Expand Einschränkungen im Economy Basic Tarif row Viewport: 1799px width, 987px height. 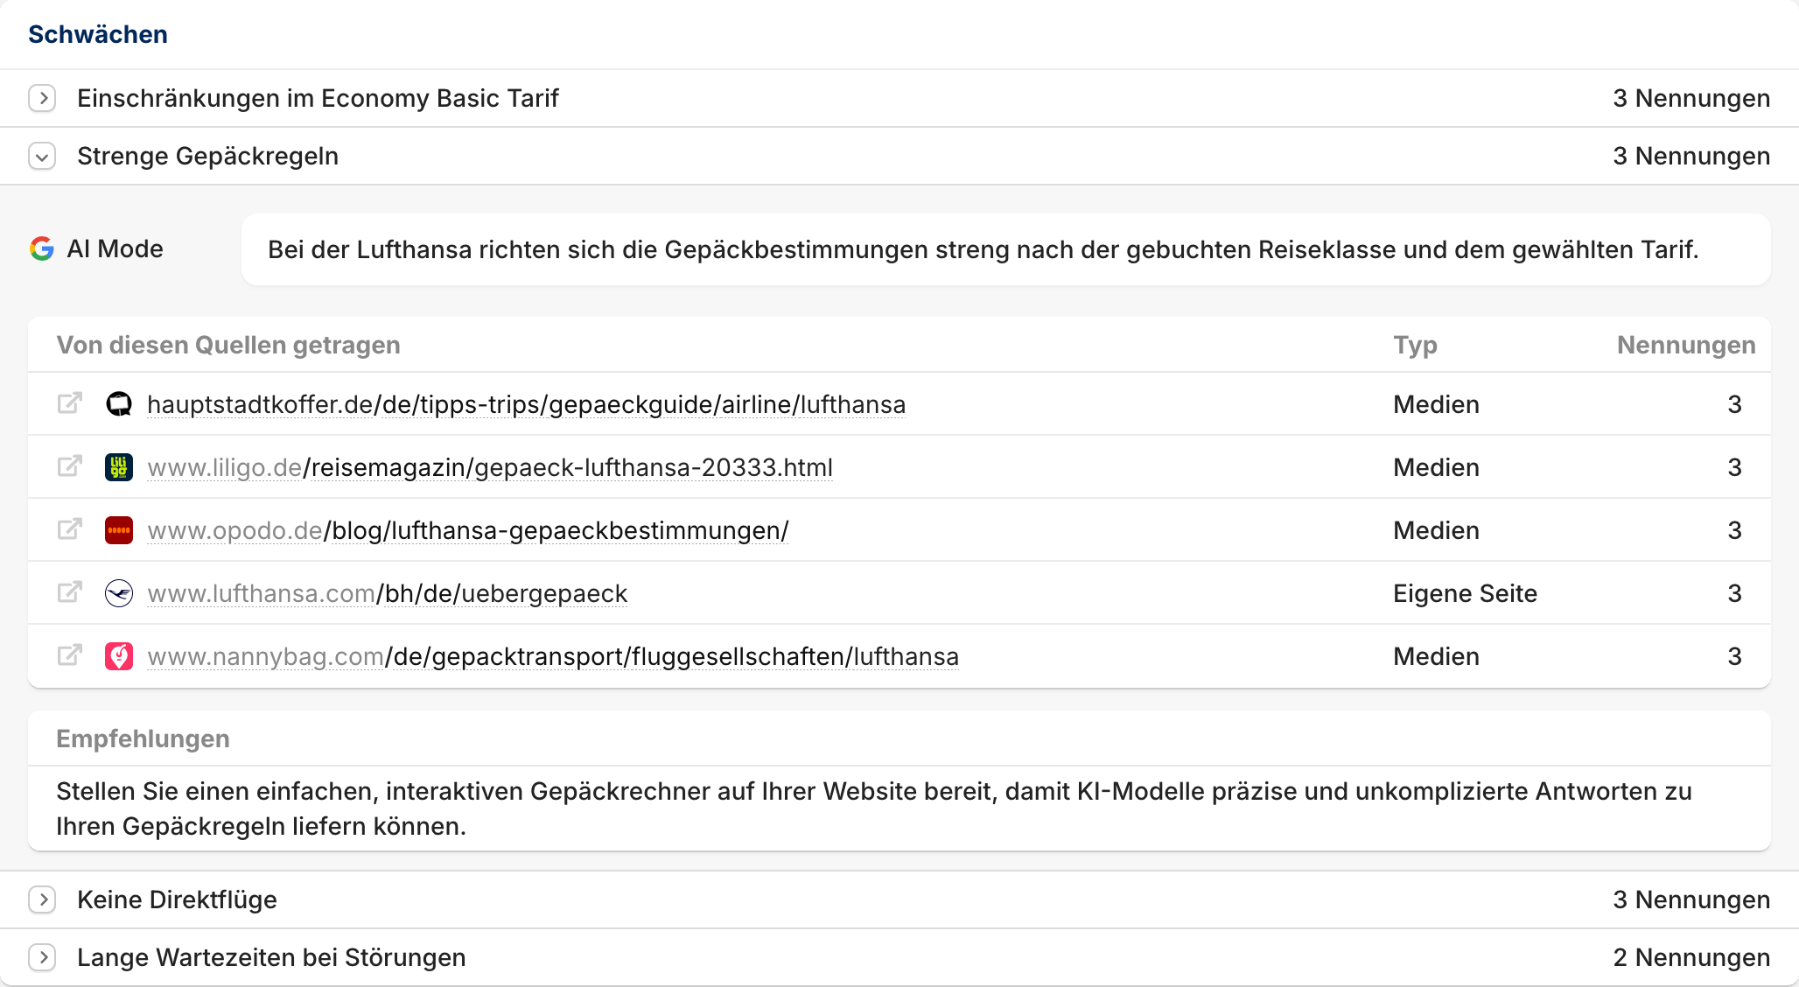(x=42, y=98)
